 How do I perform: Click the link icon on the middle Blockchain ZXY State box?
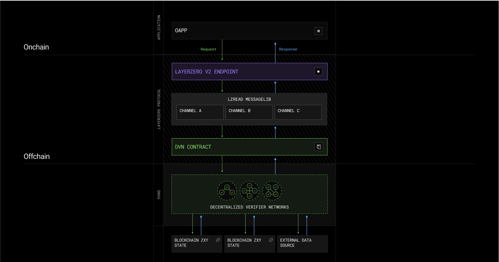click(271, 240)
